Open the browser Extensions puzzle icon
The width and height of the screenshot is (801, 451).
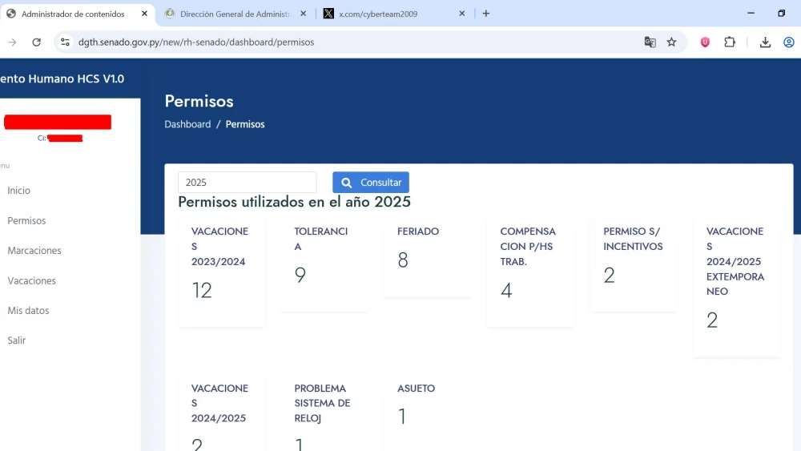click(x=730, y=42)
